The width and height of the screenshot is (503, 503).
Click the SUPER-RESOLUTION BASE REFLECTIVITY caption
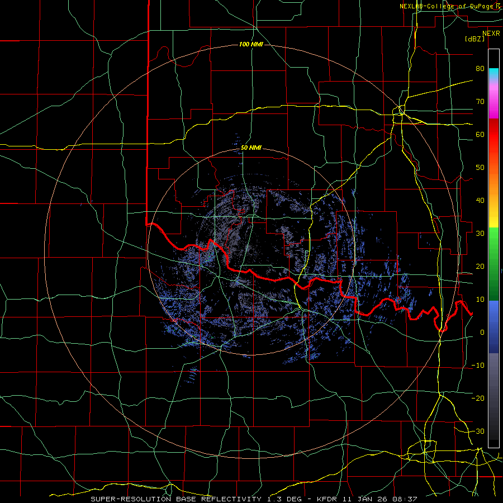point(175,499)
